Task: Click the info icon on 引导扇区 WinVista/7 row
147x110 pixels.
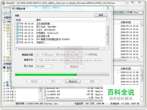Action: click(17, 33)
